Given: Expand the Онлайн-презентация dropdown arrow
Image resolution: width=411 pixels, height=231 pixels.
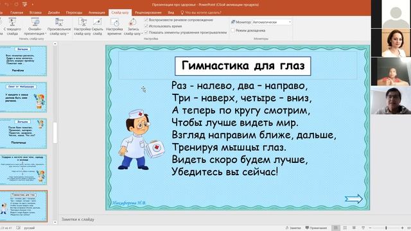Looking at the screenshot, I should (46, 33).
